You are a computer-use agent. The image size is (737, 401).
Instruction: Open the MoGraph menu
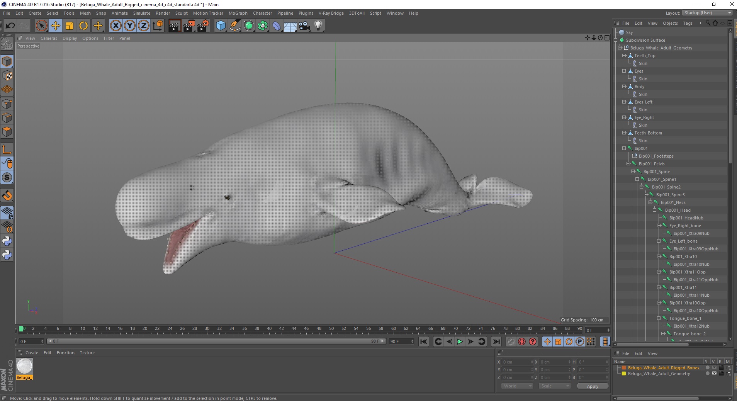pyautogui.click(x=238, y=13)
